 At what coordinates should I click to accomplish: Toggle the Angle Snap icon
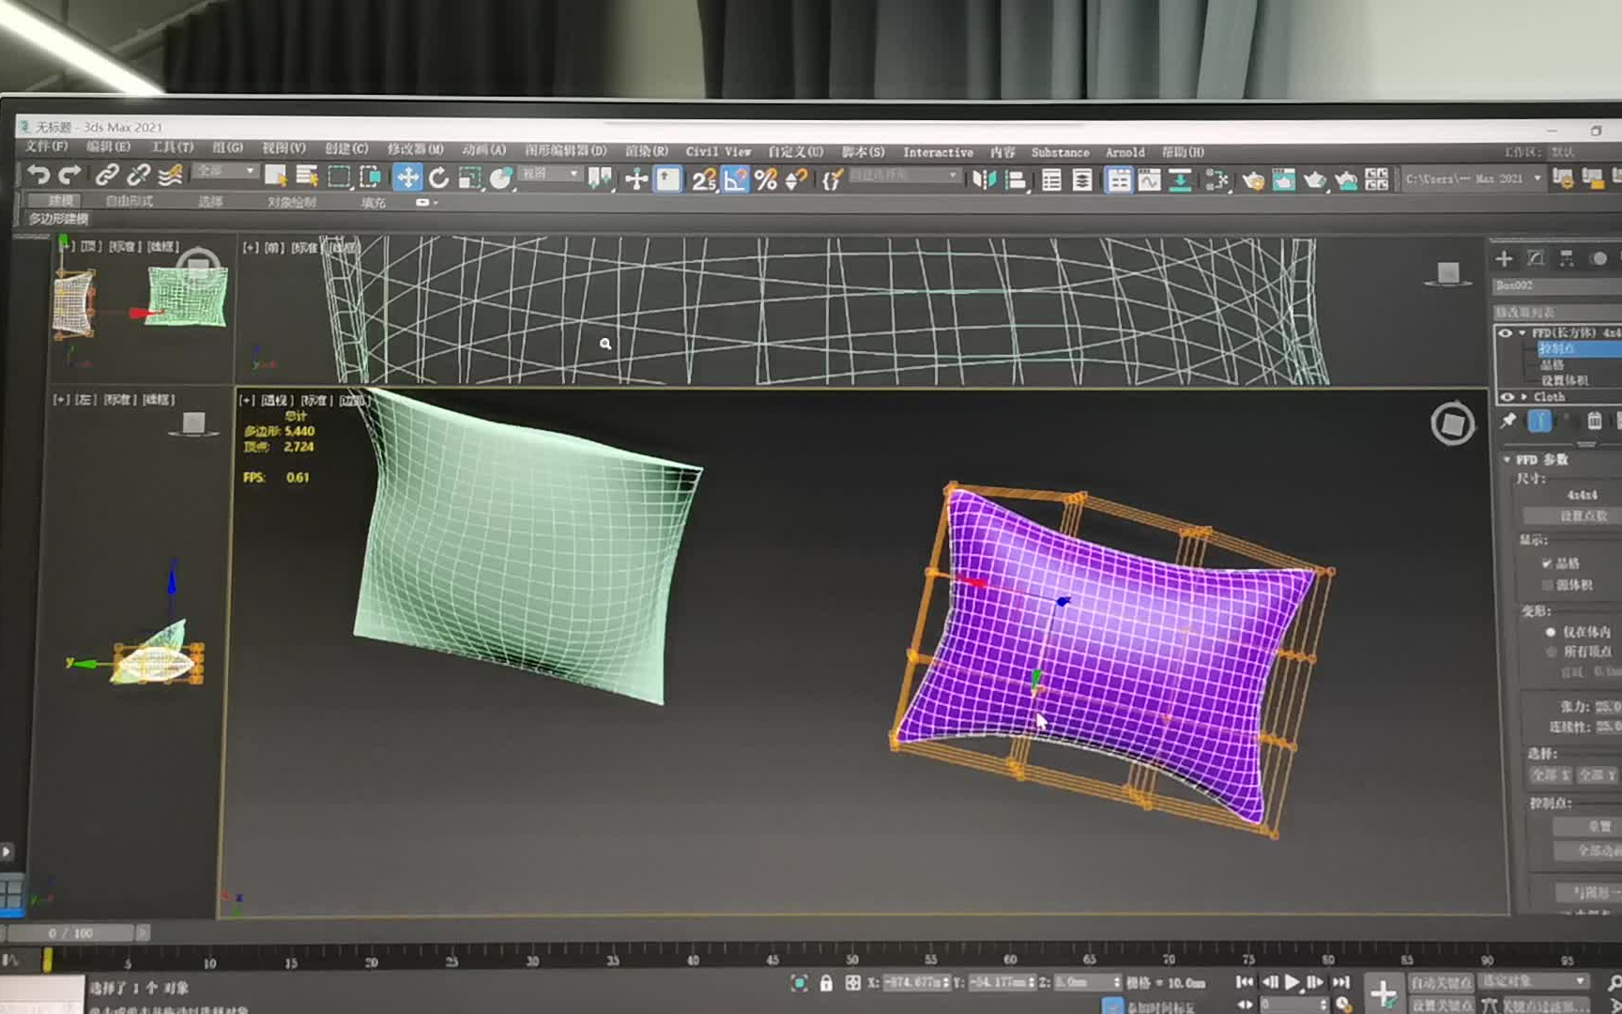[x=735, y=179]
